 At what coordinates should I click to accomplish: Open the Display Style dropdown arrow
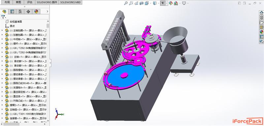pyautogui.click(x=159, y=3)
